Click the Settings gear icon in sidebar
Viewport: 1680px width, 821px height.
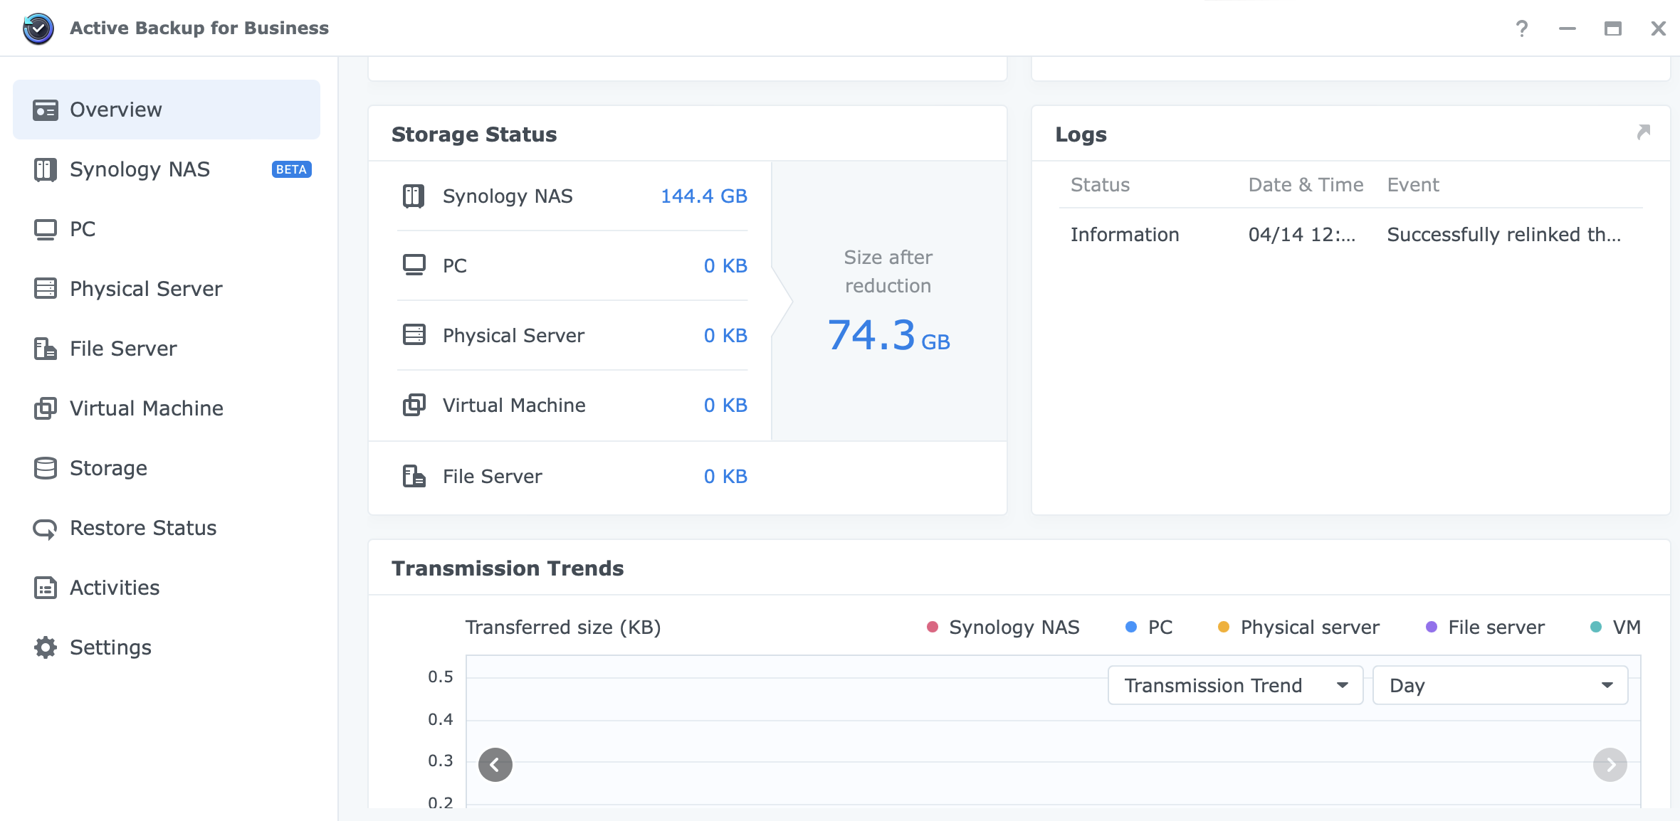tap(46, 647)
